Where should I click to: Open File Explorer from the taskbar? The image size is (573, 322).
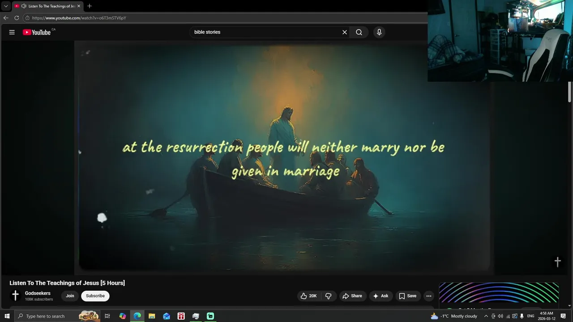coord(152,316)
